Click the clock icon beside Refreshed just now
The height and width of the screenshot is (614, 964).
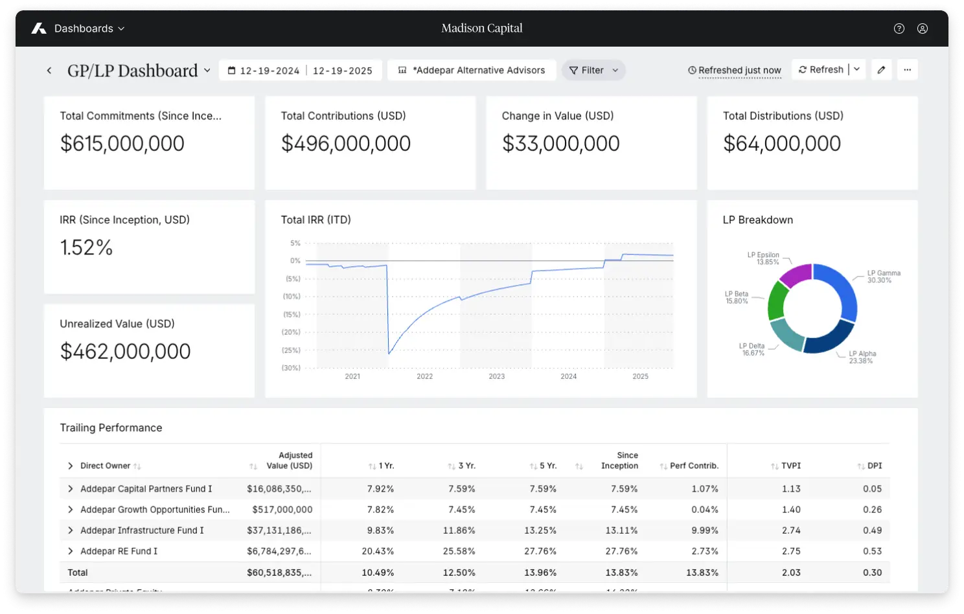(692, 70)
